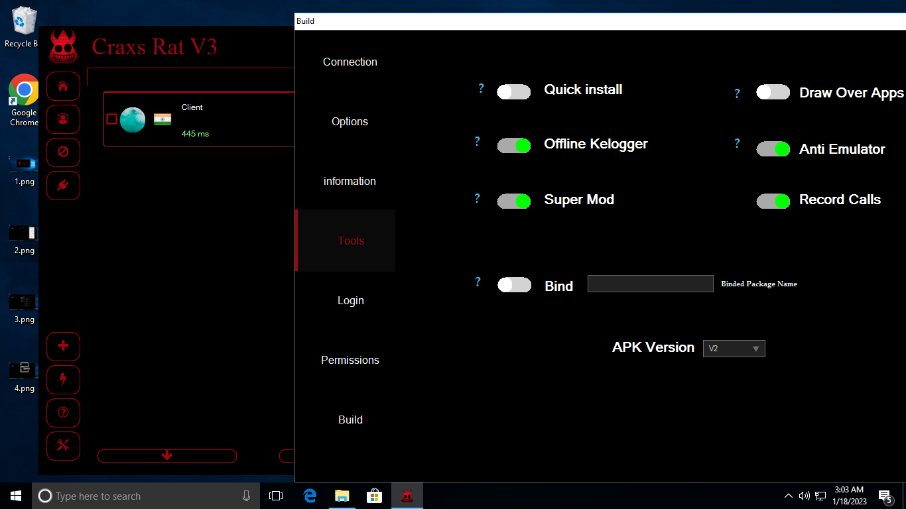
Task: Enable the Draw Over Apps toggle
Action: click(773, 92)
